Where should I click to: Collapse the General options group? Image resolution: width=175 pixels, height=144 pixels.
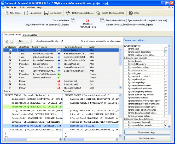tap(125, 46)
